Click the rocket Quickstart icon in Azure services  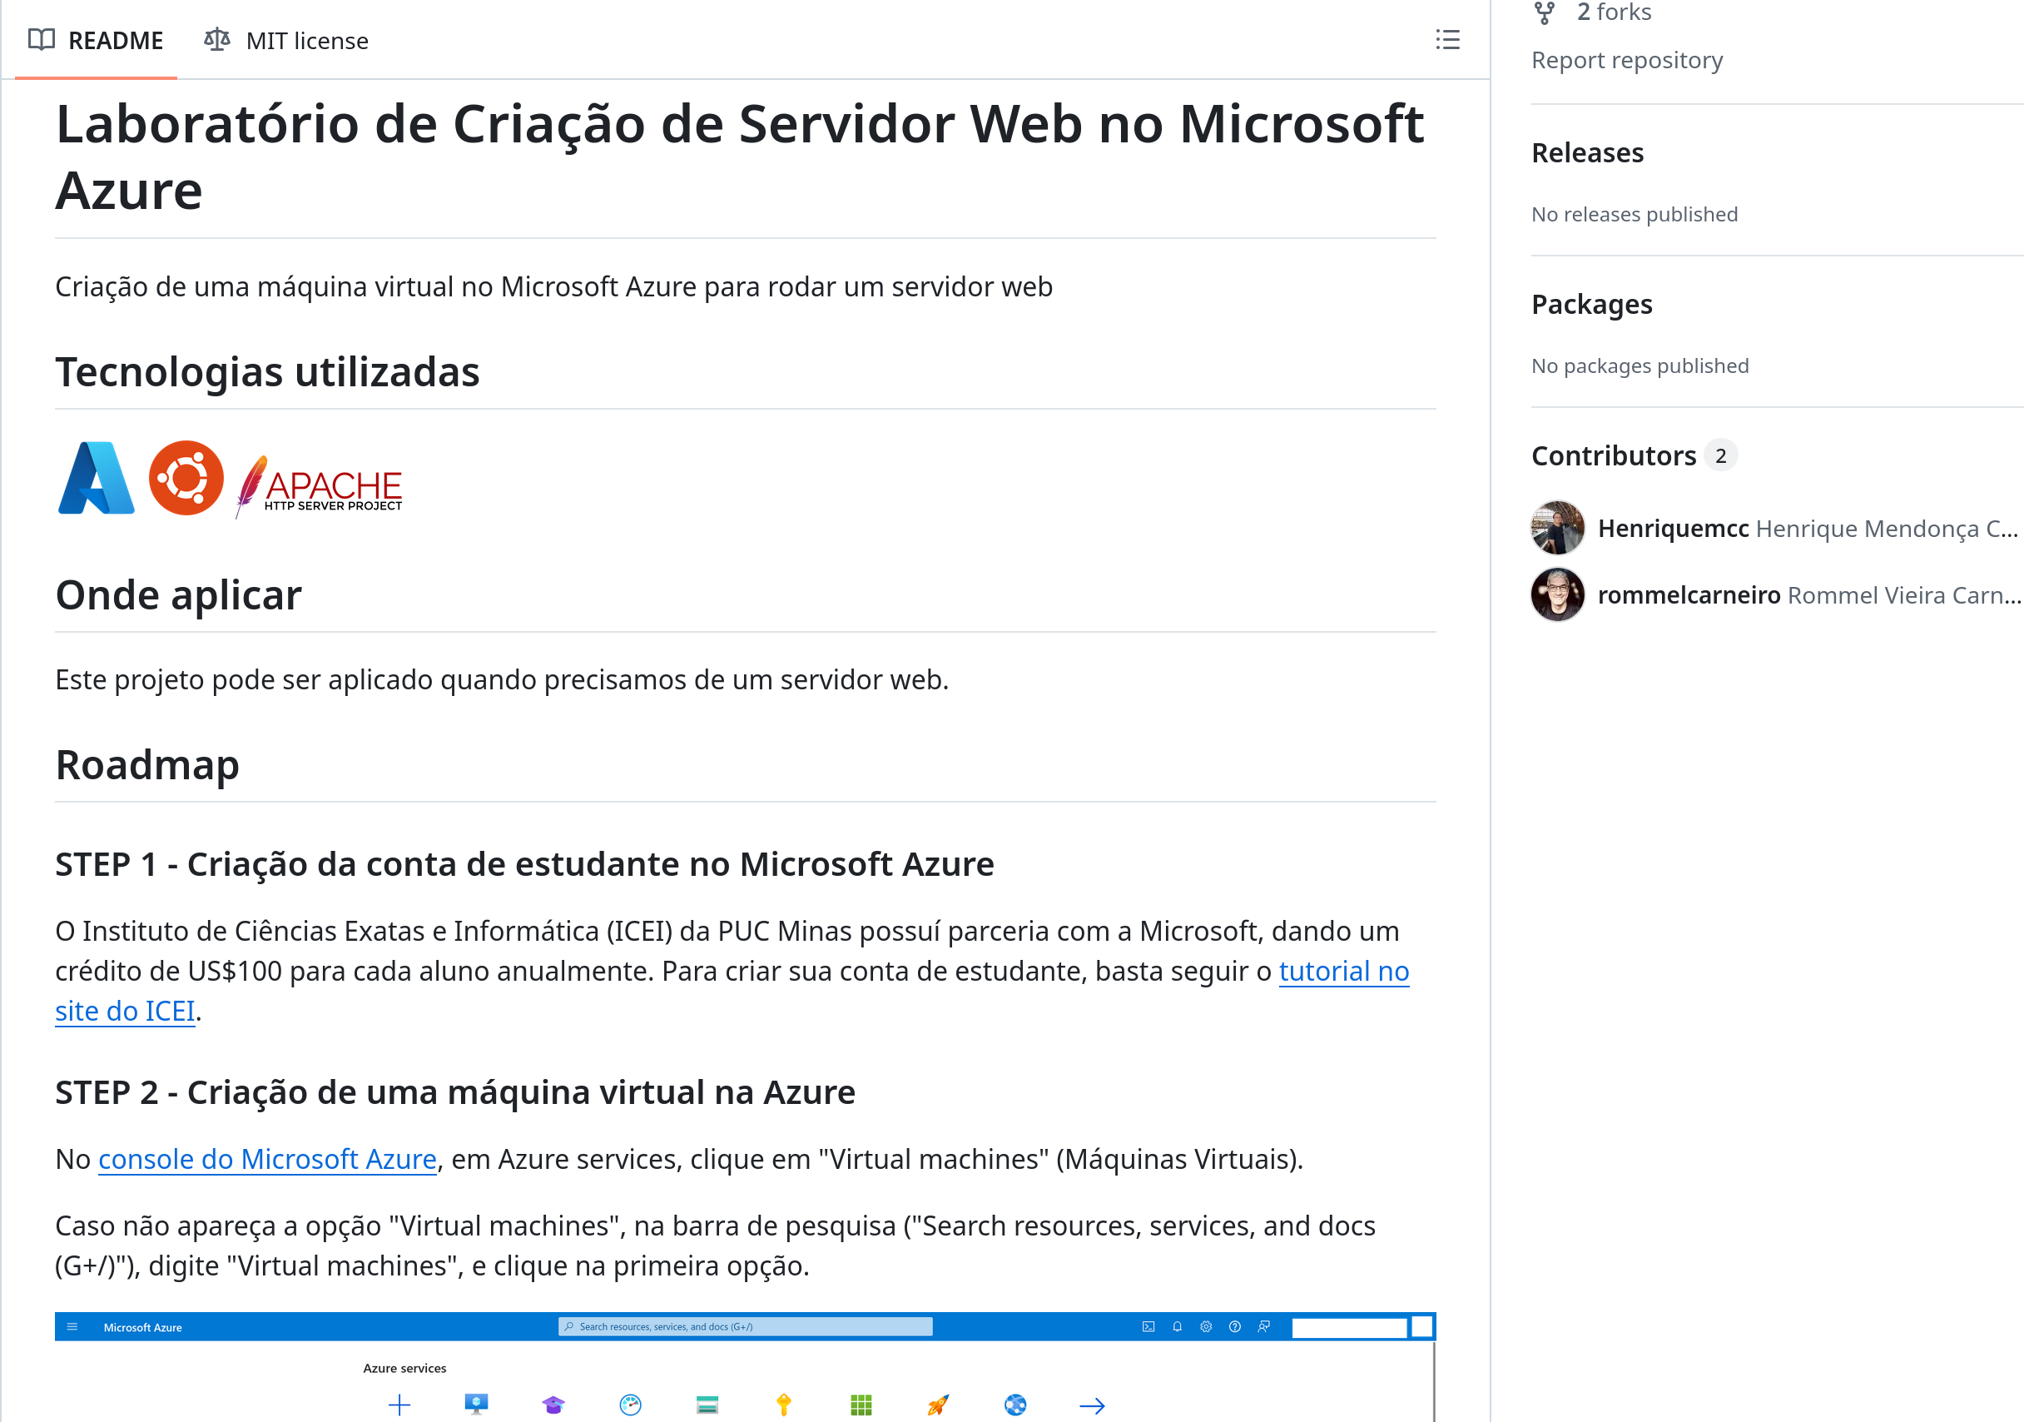tap(938, 1404)
